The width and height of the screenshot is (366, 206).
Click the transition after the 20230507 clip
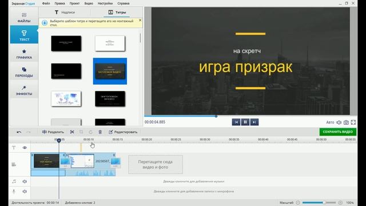tap(116, 162)
